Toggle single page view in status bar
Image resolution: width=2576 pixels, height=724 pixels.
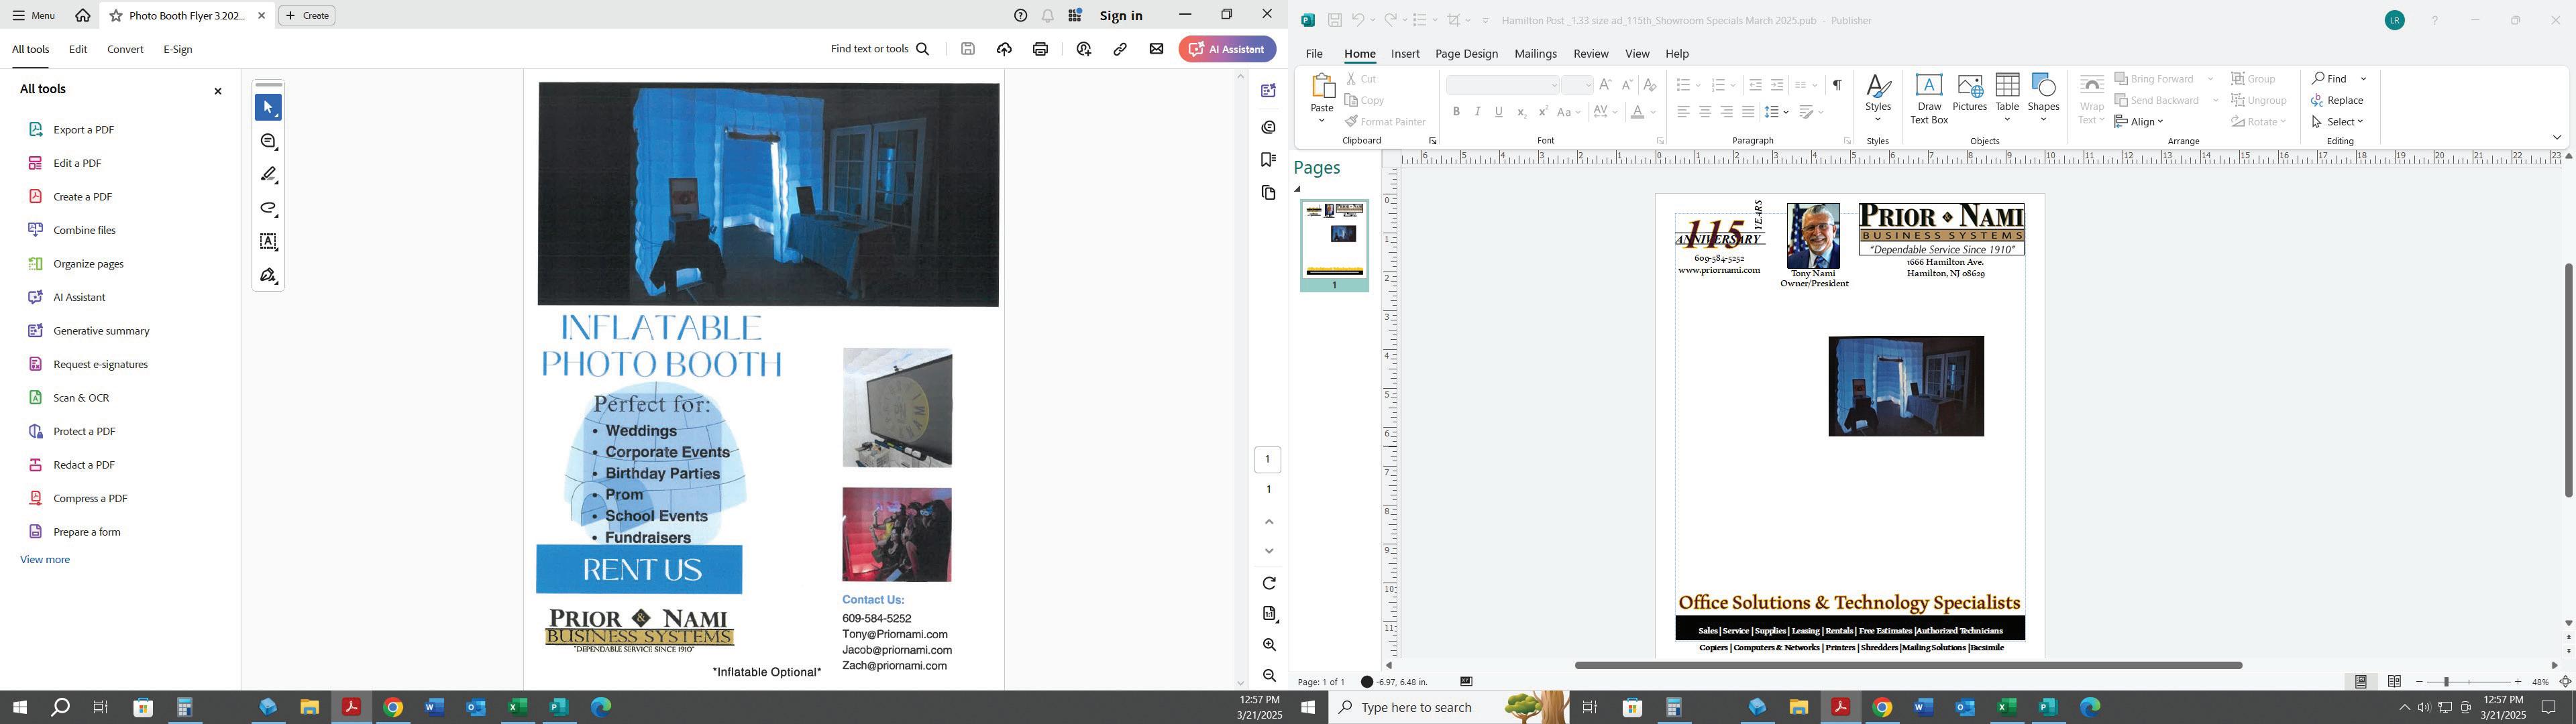pos(2361,682)
